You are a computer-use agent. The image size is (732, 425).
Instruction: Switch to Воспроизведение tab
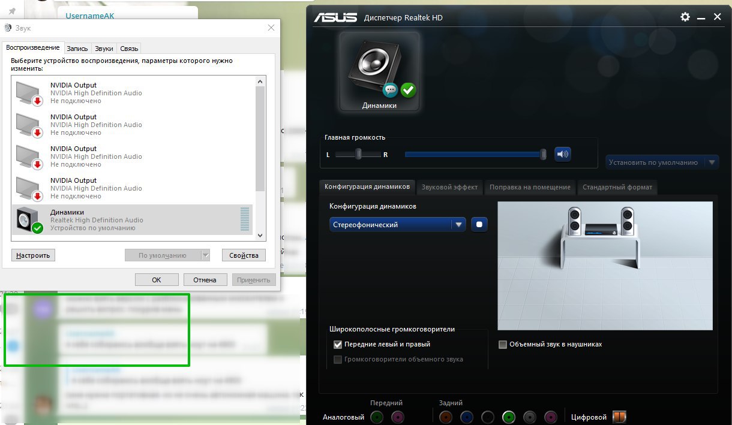[x=33, y=48]
